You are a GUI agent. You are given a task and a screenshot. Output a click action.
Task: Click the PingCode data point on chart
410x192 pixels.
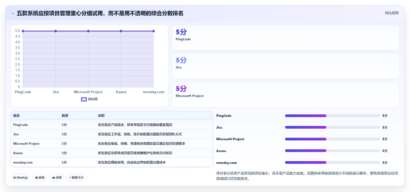(23, 31)
